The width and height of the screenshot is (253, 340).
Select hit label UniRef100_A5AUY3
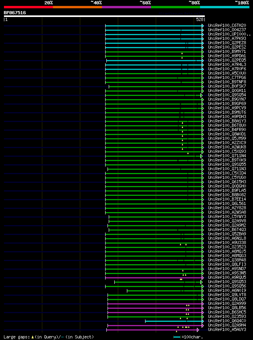pyautogui.click(x=227, y=330)
